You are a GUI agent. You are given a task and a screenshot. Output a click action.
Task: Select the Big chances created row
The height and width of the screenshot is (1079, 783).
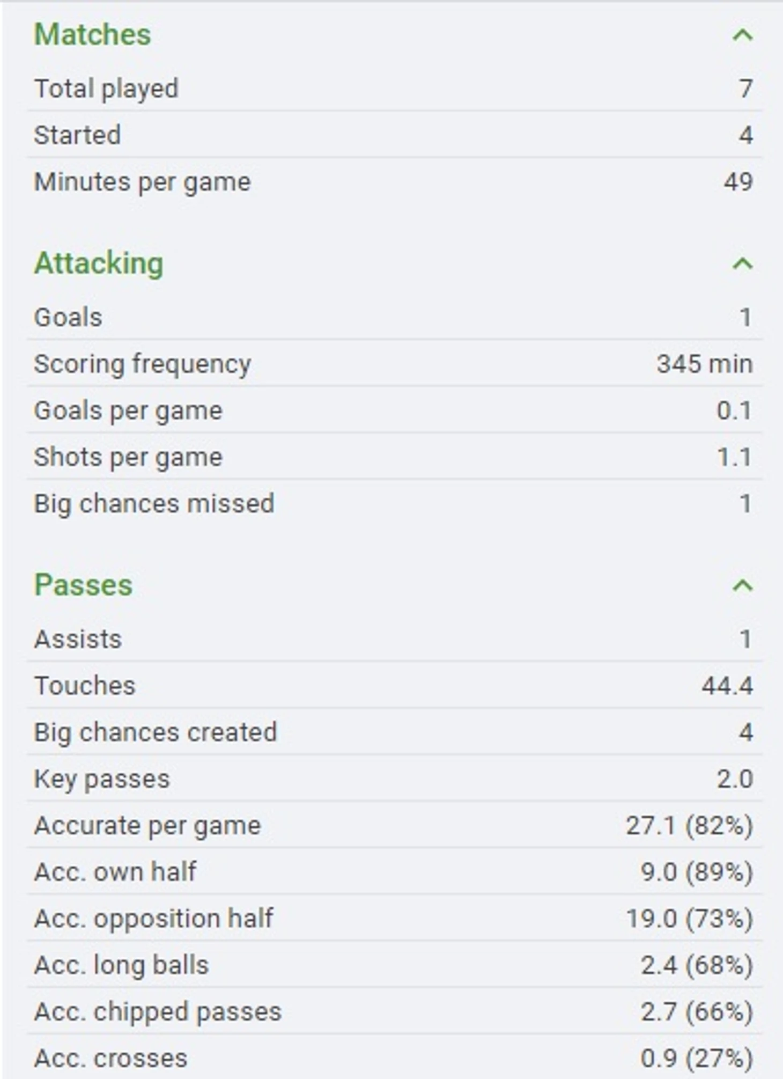pos(394,732)
